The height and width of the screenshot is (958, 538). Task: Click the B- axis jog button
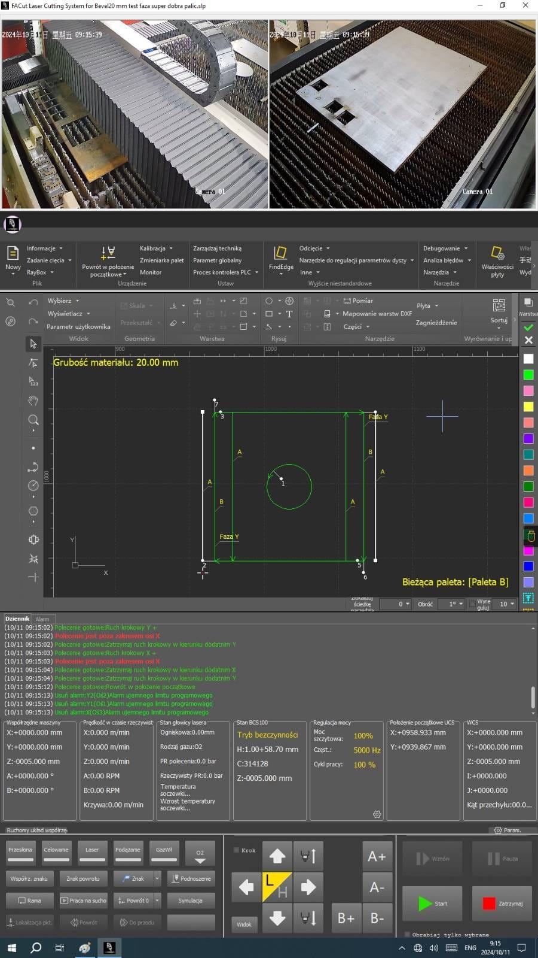tap(377, 918)
